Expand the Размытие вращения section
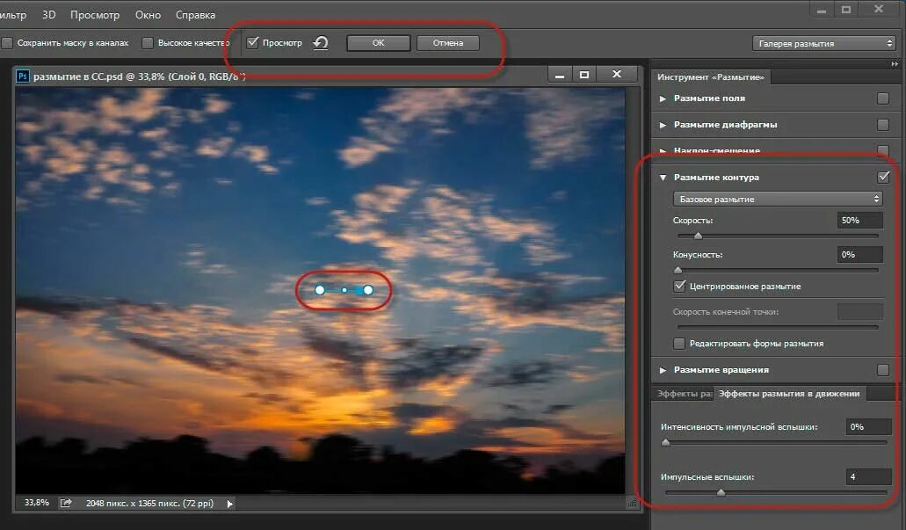 [663, 370]
